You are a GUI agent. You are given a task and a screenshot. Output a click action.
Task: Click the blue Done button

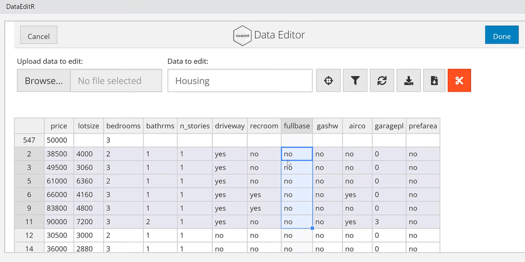pos(502,36)
